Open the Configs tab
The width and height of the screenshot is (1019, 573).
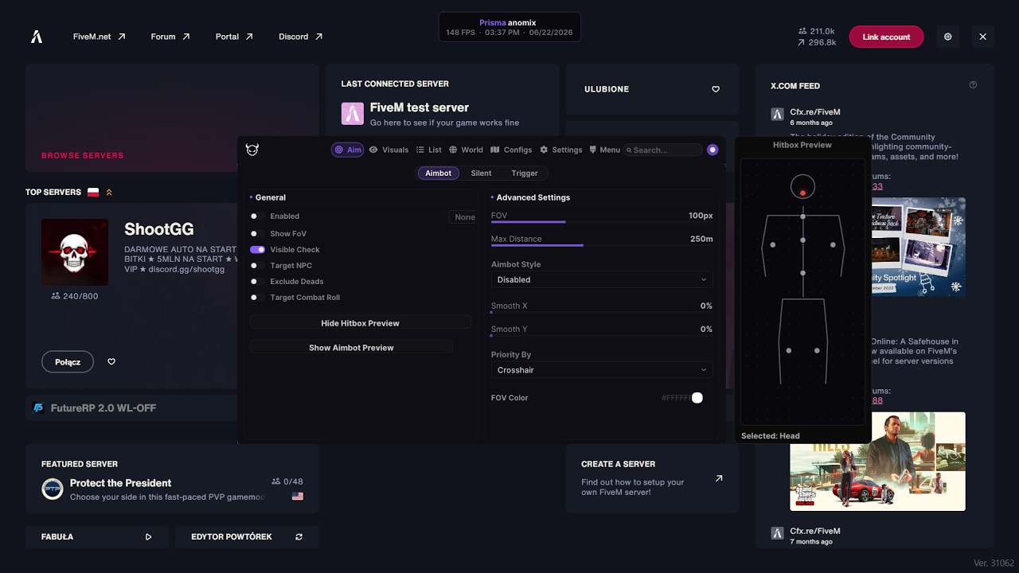coord(511,150)
